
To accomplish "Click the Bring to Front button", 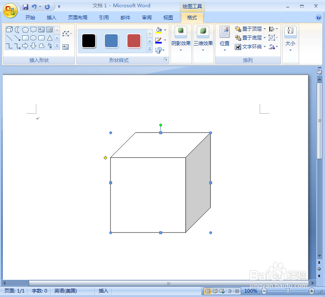I will pyautogui.click(x=248, y=29).
